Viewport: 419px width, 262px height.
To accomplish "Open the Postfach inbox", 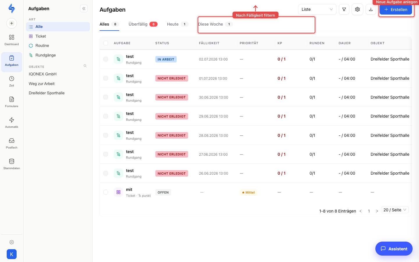I will click(12, 143).
